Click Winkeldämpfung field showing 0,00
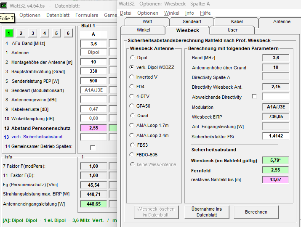301x227 pixels. pos(93,118)
